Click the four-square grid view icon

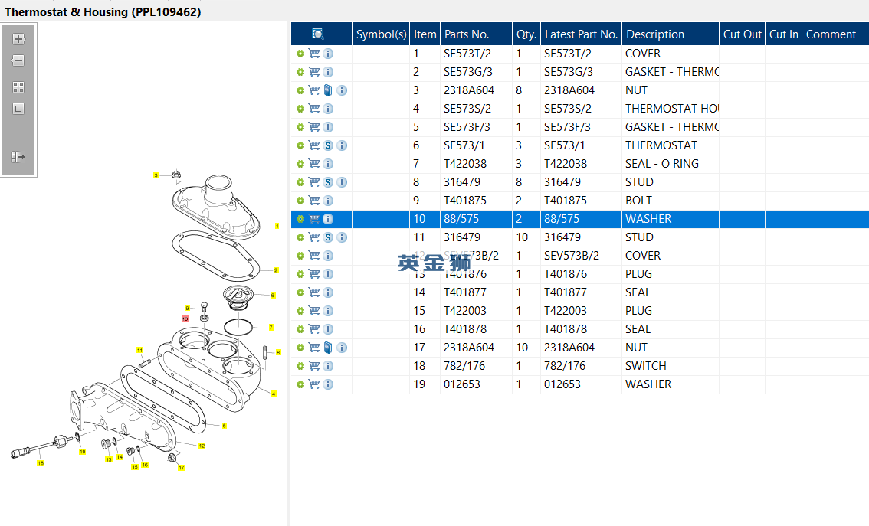[18, 87]
